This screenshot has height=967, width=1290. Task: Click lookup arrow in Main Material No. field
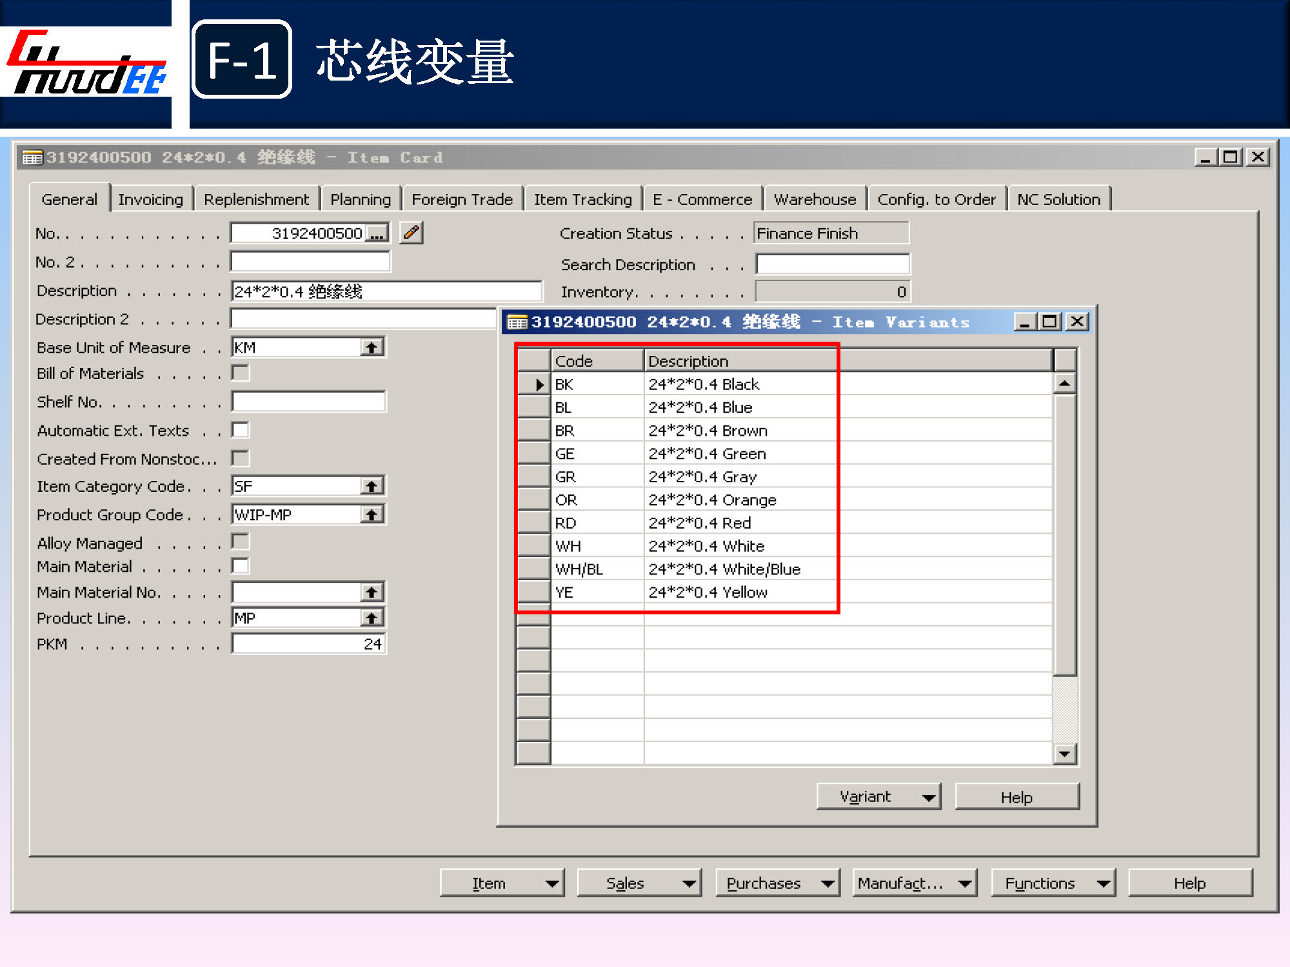click(372, 592)
